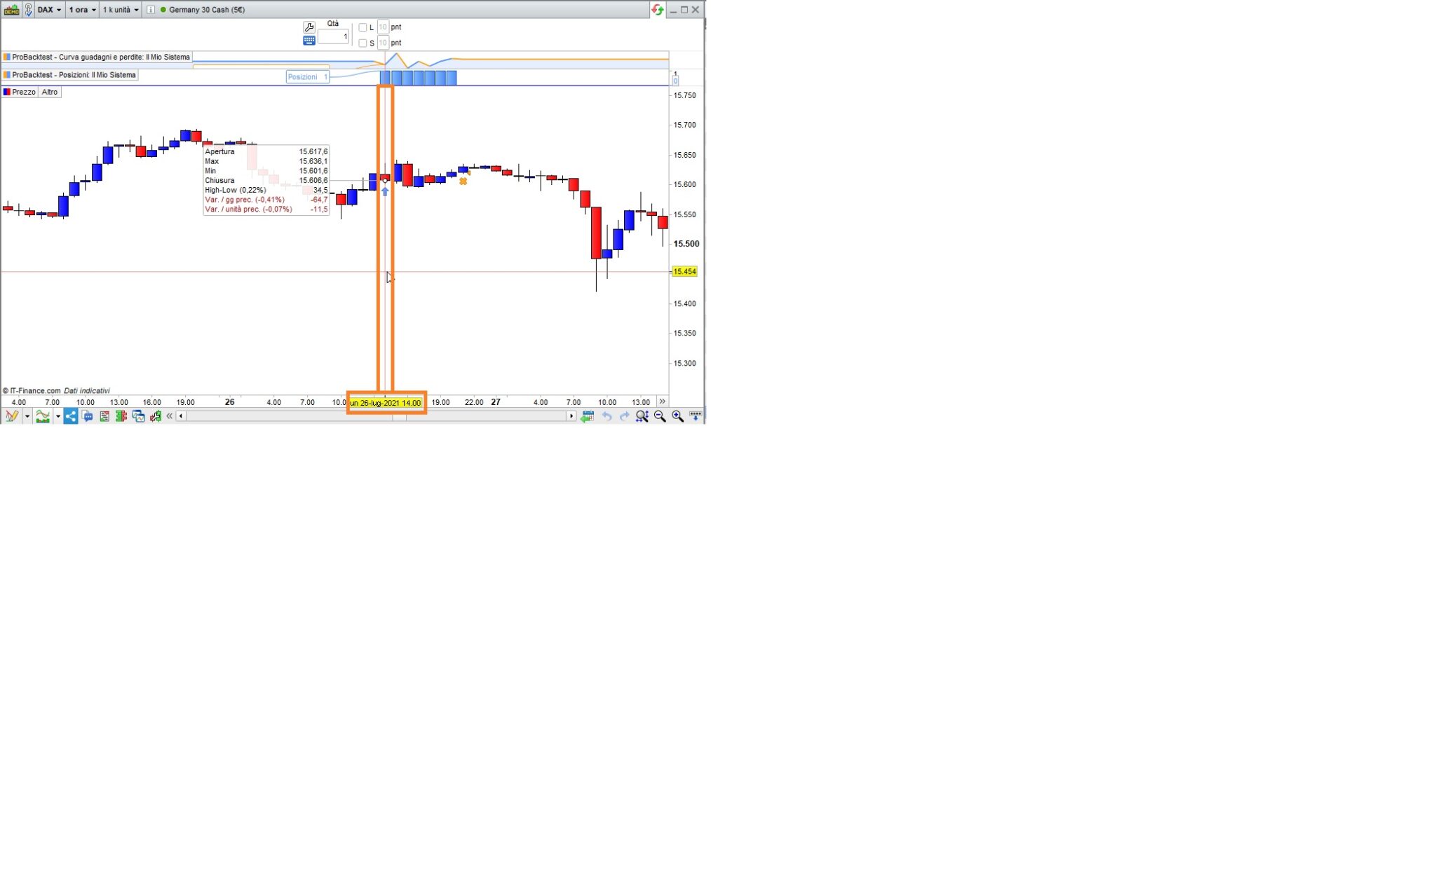Screen dimensions: 1436x873
Task: Click the red-green refresh arrows icon
Action: tap(657, 10)
